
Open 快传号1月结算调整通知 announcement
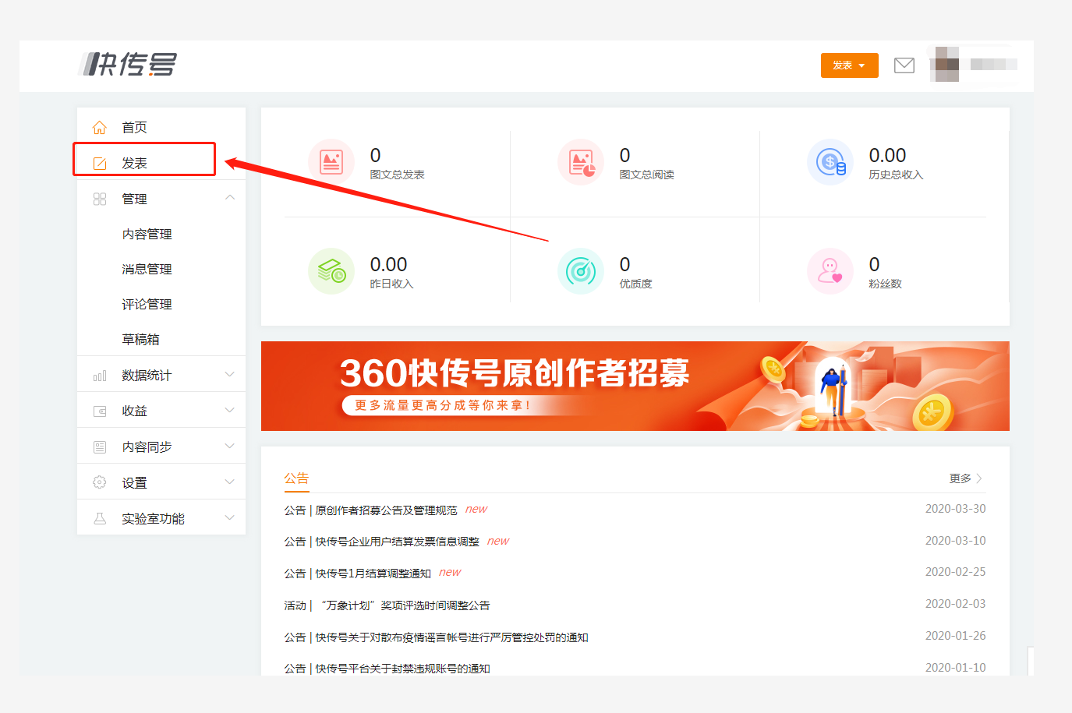pos(373,574)
